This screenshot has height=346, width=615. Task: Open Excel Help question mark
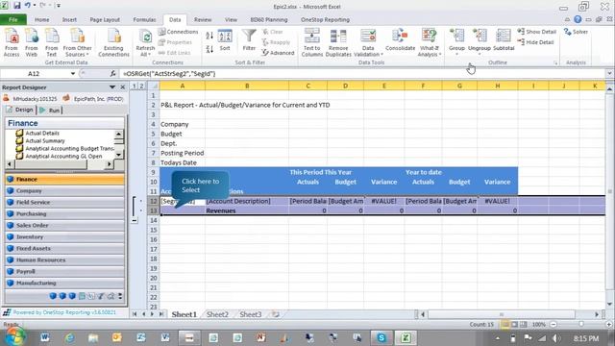[578, 19]
